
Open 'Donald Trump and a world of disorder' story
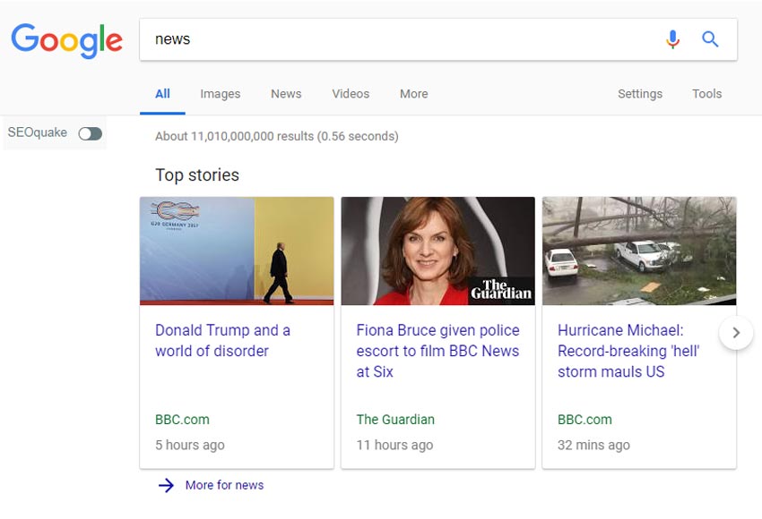222,341
